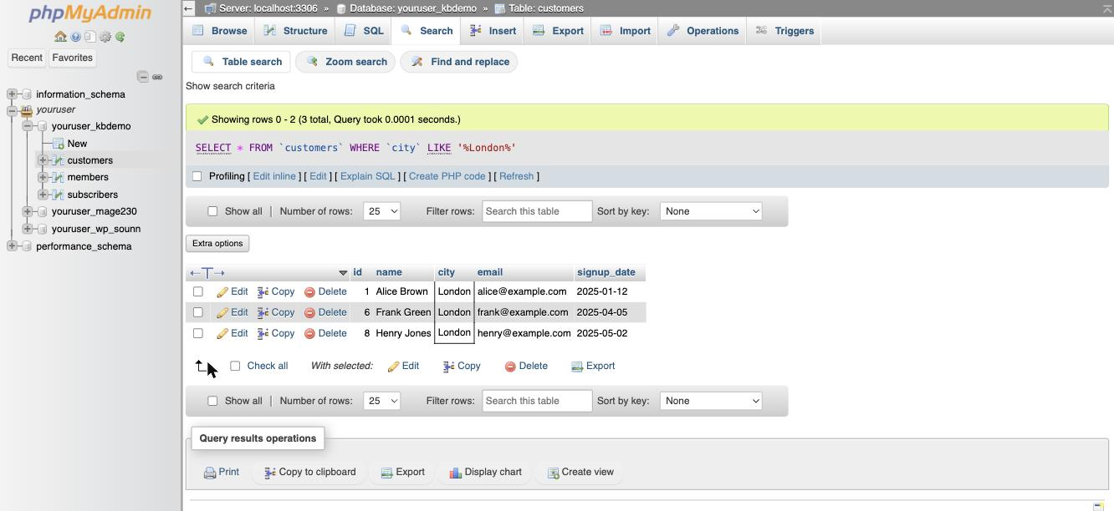Collapse all tree nodes minus icon
Viewport: 1114px width, 511px height.
click(x=143, y=77)
